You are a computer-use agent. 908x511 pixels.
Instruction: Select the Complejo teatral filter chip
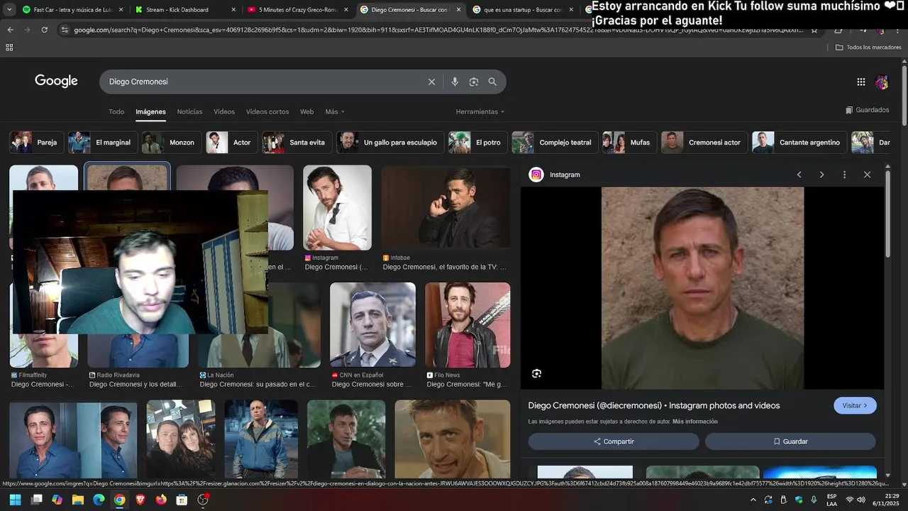(x=553, y=143)
